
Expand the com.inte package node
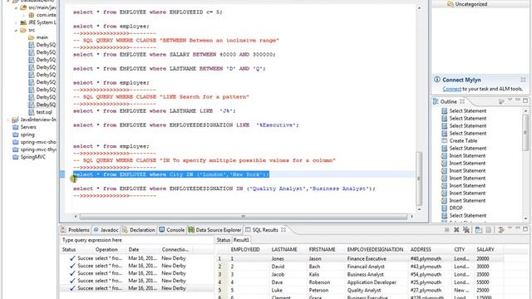pos(24,15)
